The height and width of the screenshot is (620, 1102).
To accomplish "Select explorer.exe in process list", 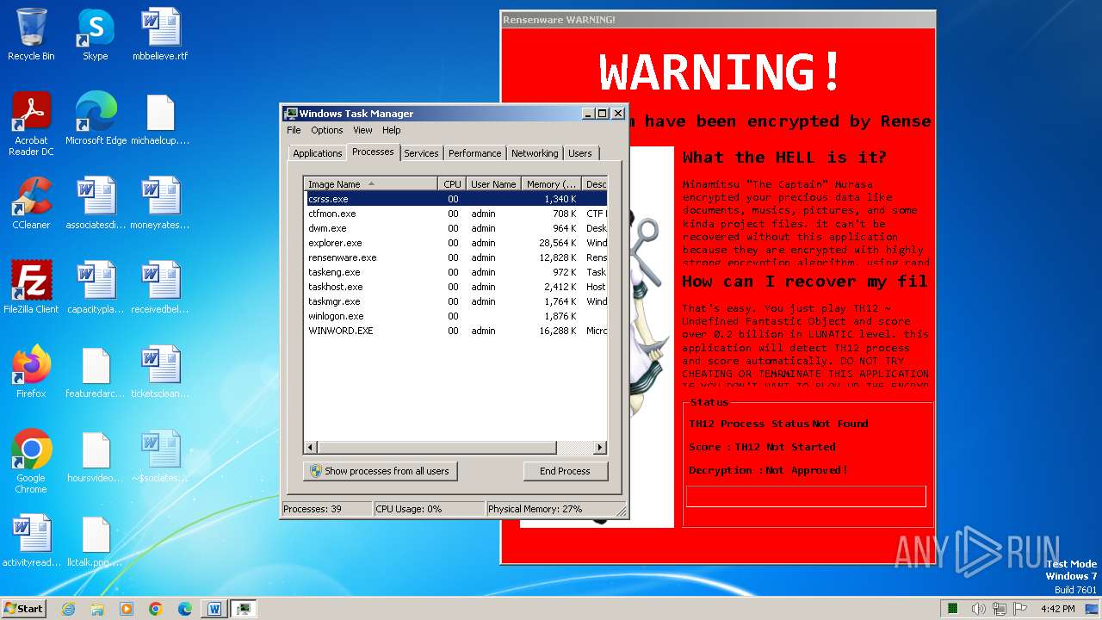I will [x=455, y=243].
